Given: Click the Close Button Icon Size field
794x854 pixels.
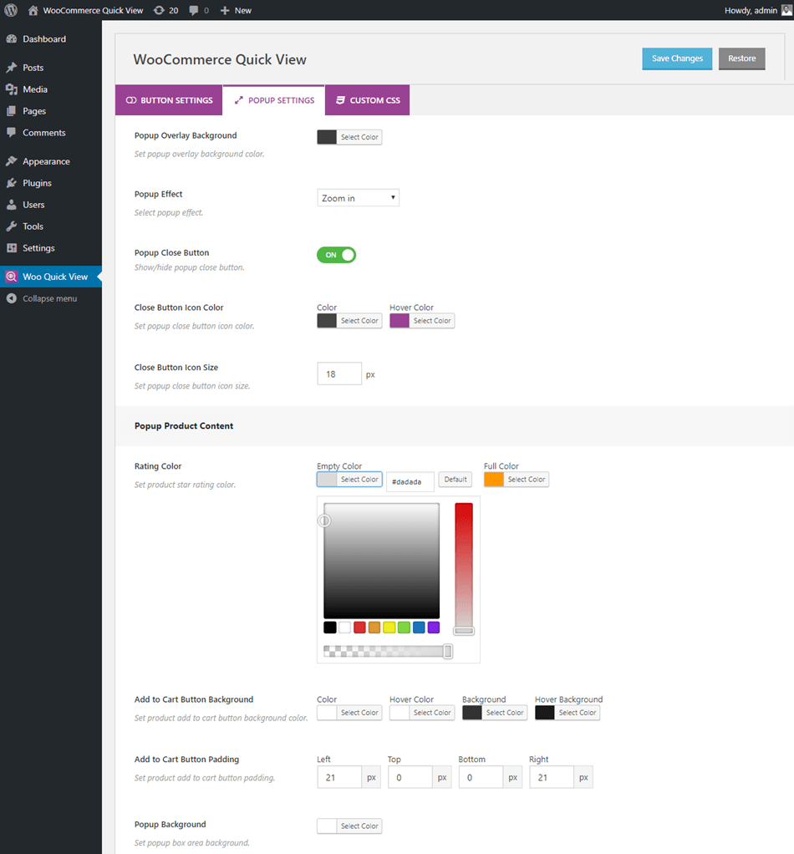Looking at the screenshot, I should pos(339,374).
